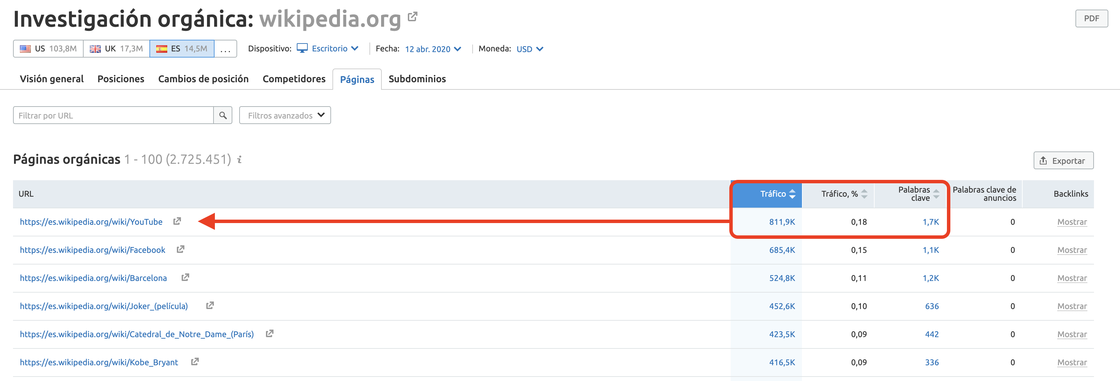Focus the Filtrar por URL field
The image size is (1120, 381).
tap(113, 115)
